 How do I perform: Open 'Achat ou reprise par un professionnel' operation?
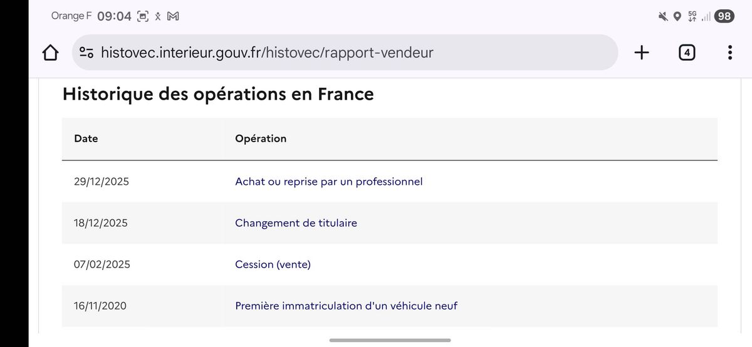point(329,182)
